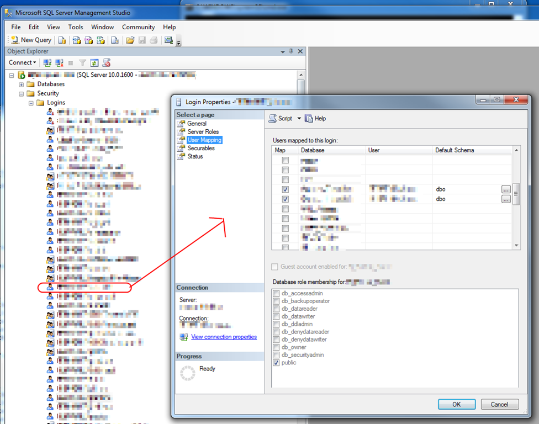Image resolution: width=539 pixels, height=424 pixels.
Task: Collapse the server root node
Action: click(12, 75)
